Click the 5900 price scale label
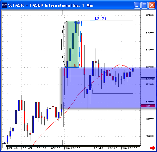This screenshot has width=157, height=152. tap(150, 119)
